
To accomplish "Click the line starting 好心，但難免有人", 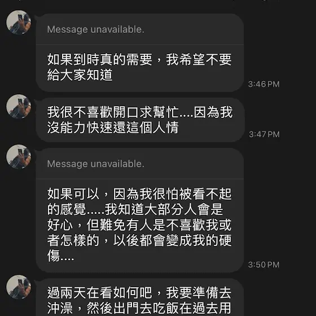I will click(139, 225).
